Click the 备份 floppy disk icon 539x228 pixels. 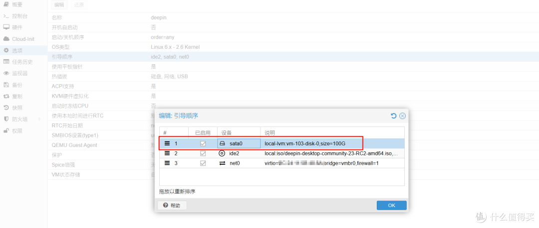click(x=6, y=85)
